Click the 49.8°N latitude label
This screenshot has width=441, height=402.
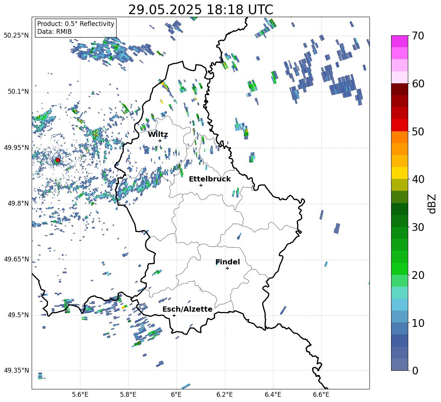(x=18, y=203)
